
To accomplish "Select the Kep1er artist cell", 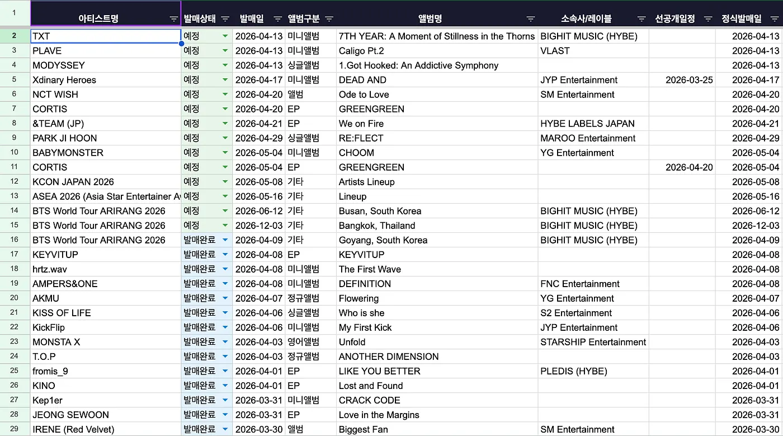I will 106,400.
